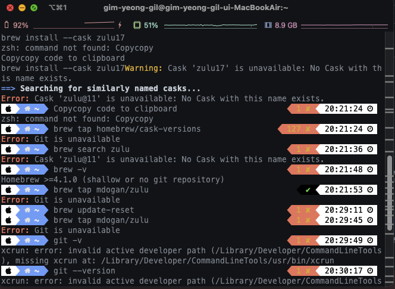The height and width of the screenshot is (289, 395).
Task: Click the Apple icon on 'brew update-reset' prompt
Action: click(8, 210)
